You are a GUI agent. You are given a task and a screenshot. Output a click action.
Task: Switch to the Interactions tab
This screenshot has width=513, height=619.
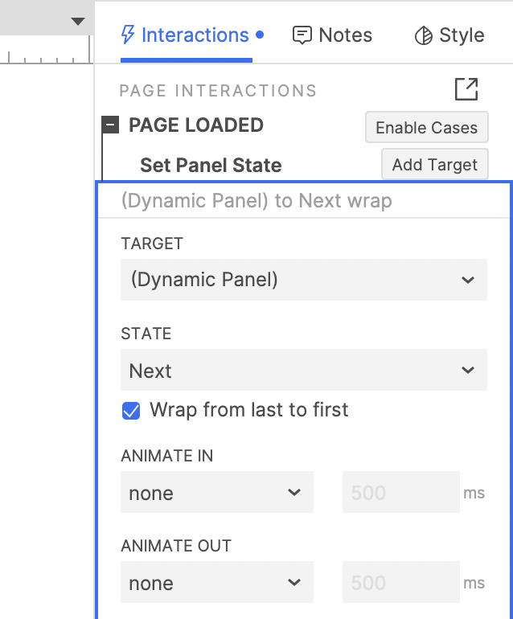tap(195, 35)
